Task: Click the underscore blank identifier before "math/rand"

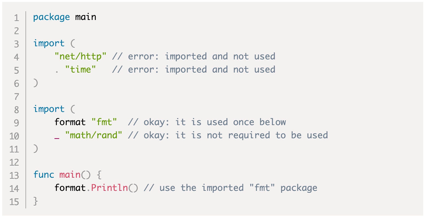Action: (57, 136)
